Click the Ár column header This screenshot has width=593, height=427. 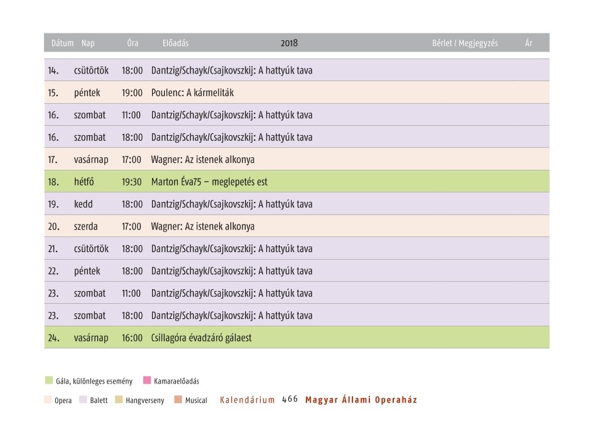click(x=528, y=43)
